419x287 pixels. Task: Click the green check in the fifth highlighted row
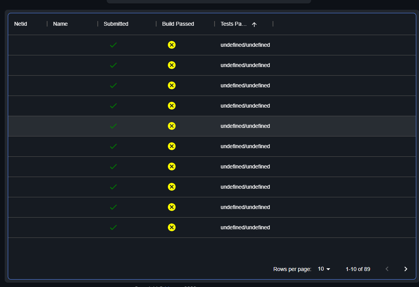click(x=113, y=126)
